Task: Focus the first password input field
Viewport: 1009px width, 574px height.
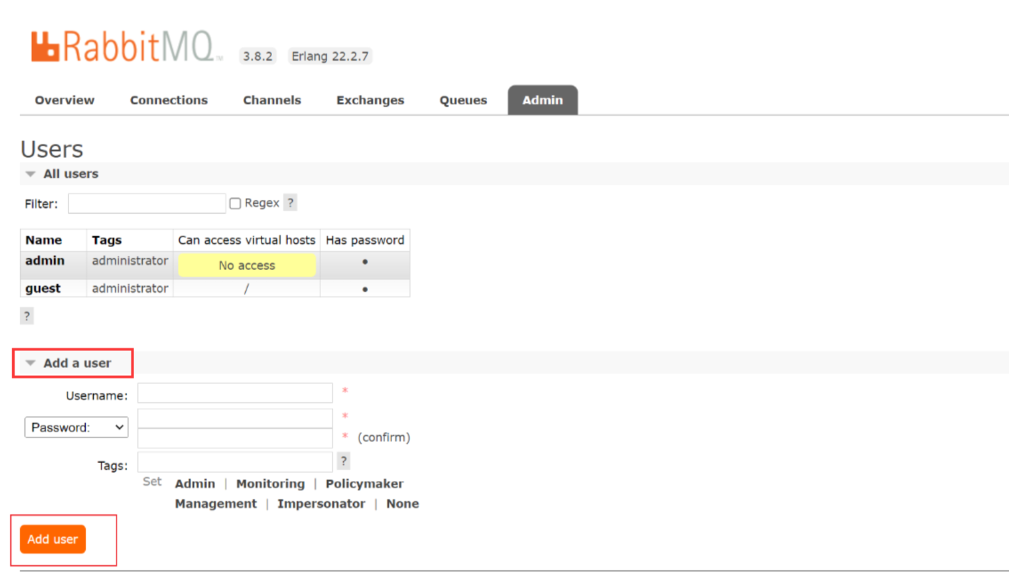Action: pos(235,418)
